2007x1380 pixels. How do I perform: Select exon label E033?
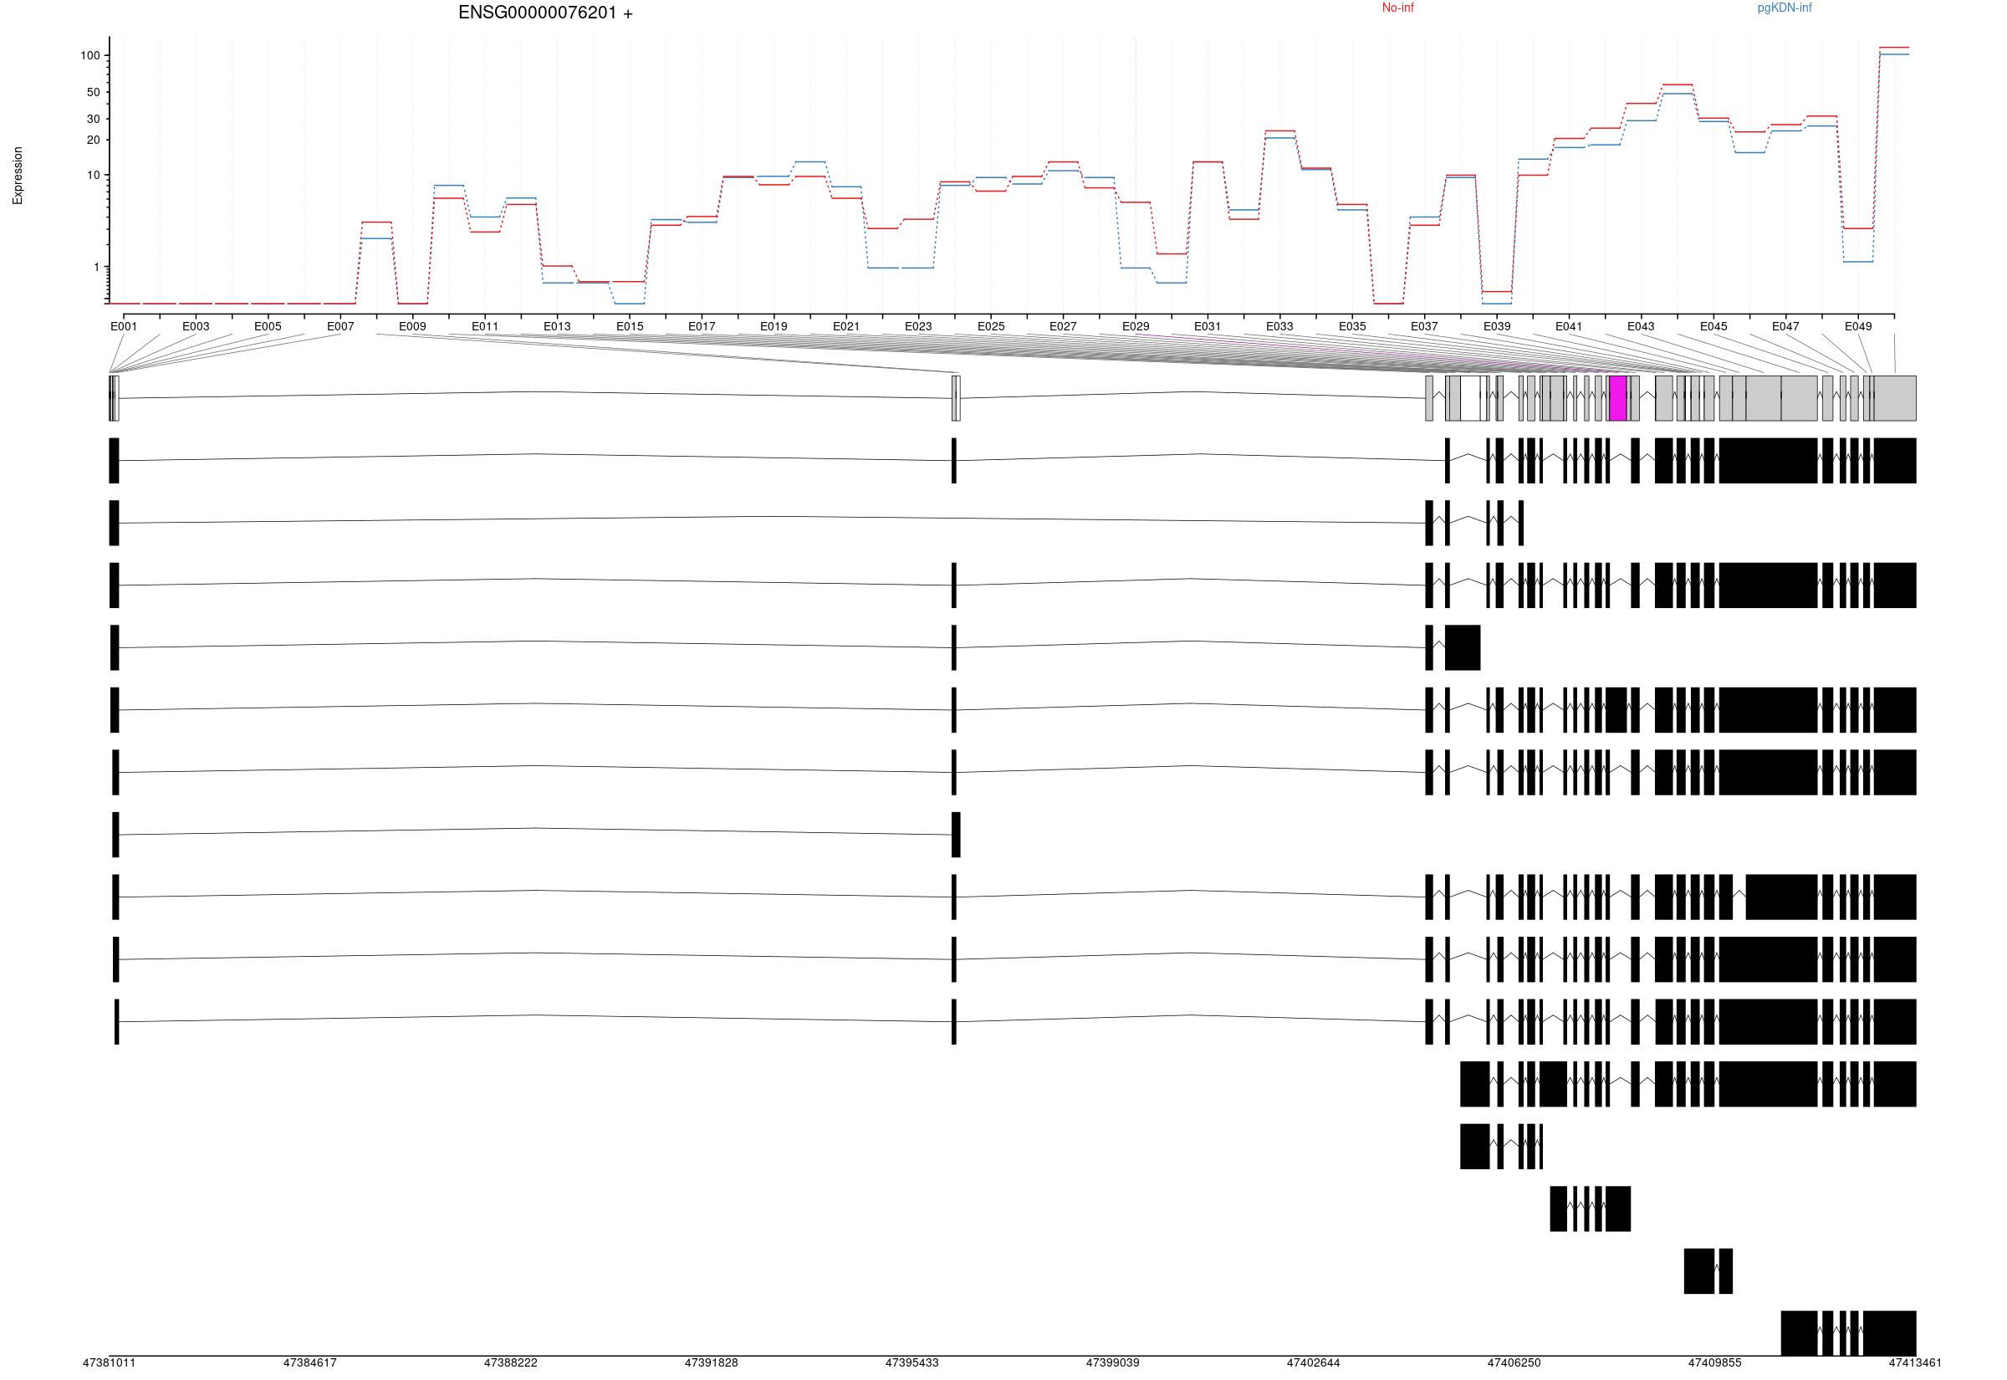pyautogui.click(x=1280, y=326)
